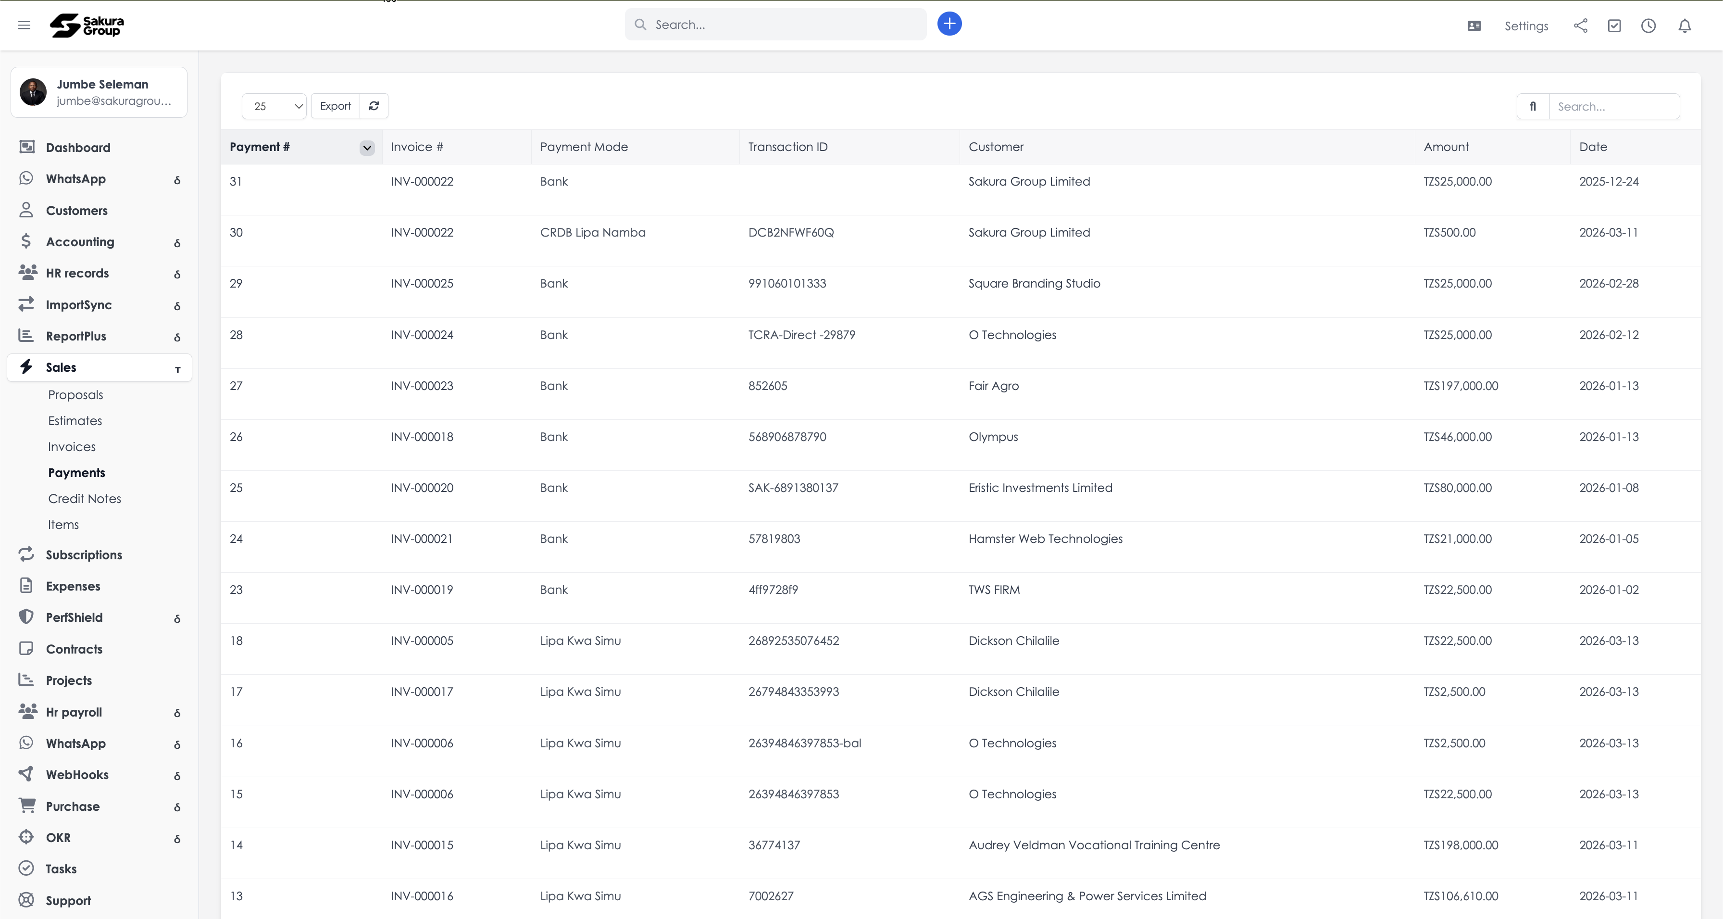This screenshot has height=919, width=1723.
Task: Open Proposals under Sales
Action: (x=75, y=395)
